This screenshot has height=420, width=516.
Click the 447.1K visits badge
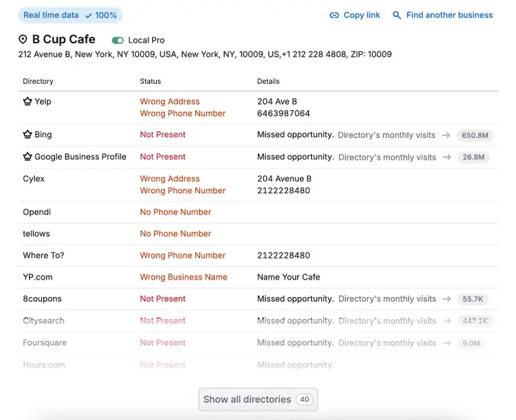(475, 321)
